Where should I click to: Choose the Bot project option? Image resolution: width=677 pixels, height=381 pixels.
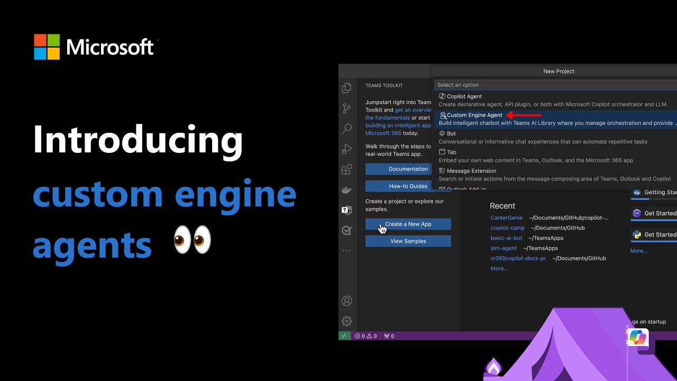[554, 137]
